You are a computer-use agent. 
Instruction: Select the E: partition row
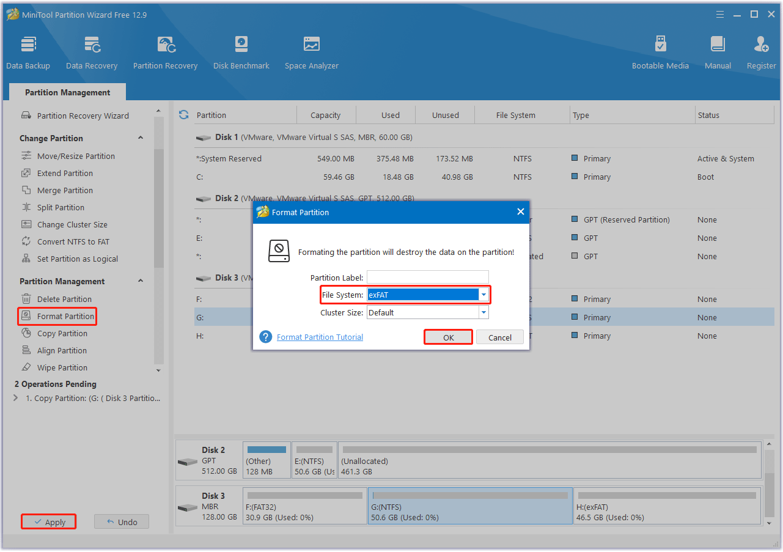[484, 238]
